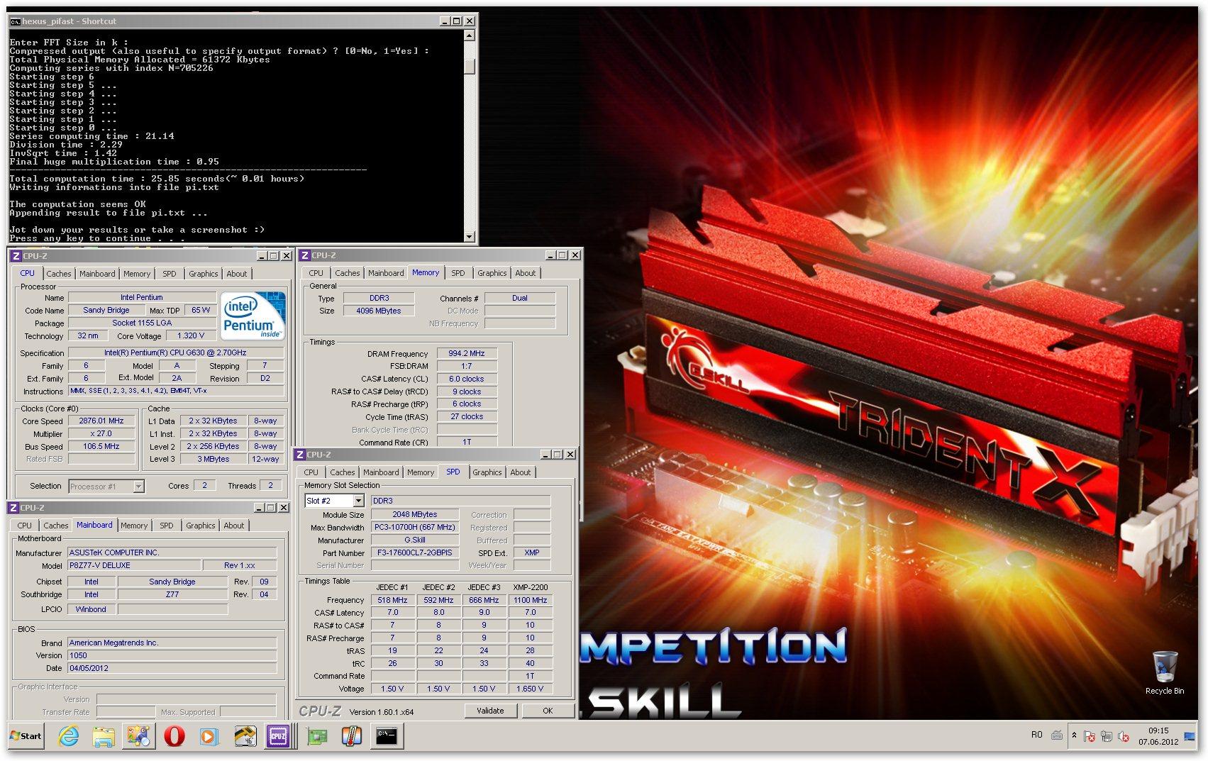This screenshot has height=761, width=1208.
Task: Click the CAS# Latency 6.0 clocks value
Action: tap(467, 379)
